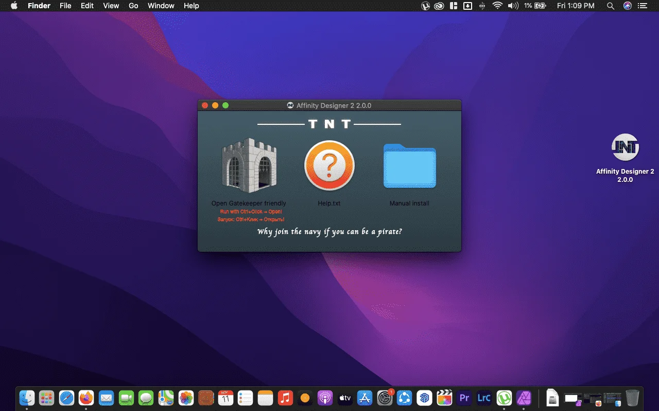Open the Trash in the Dock
This screenshot has height=411, width=659.
(x=632, y=398)
